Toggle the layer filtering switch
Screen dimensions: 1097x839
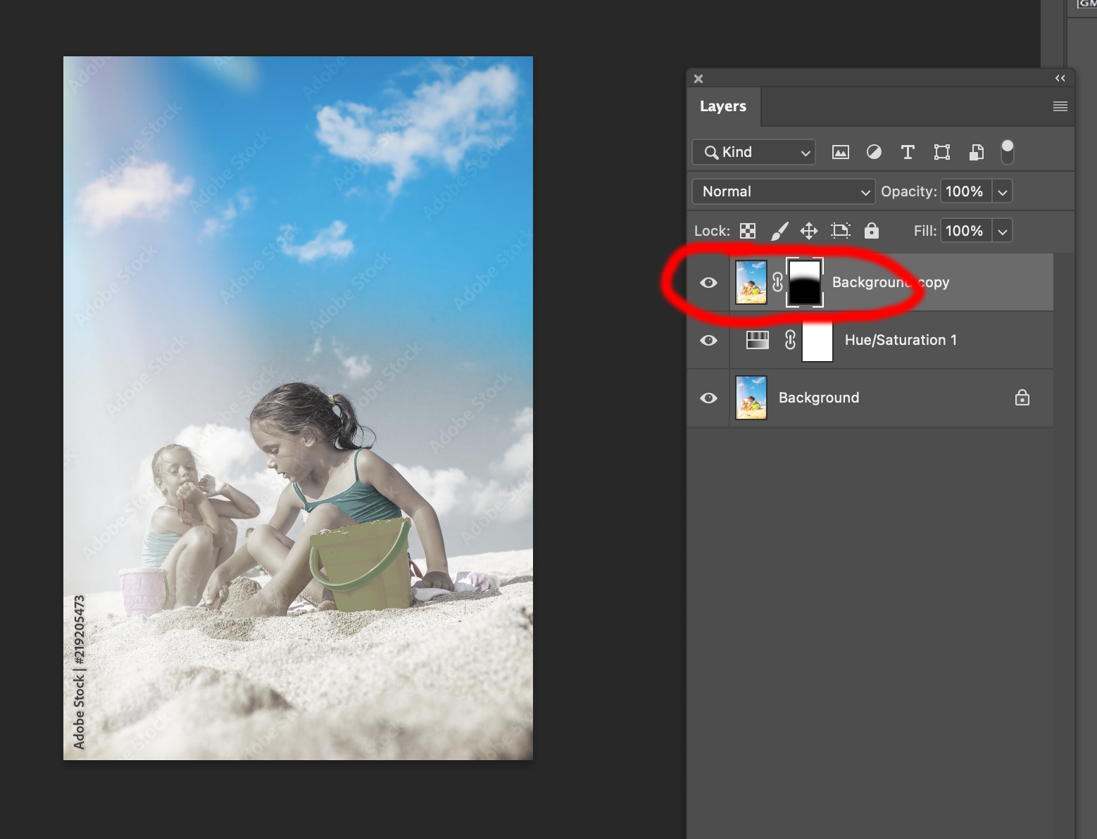pyautogui.click(x=1007, y=151)
